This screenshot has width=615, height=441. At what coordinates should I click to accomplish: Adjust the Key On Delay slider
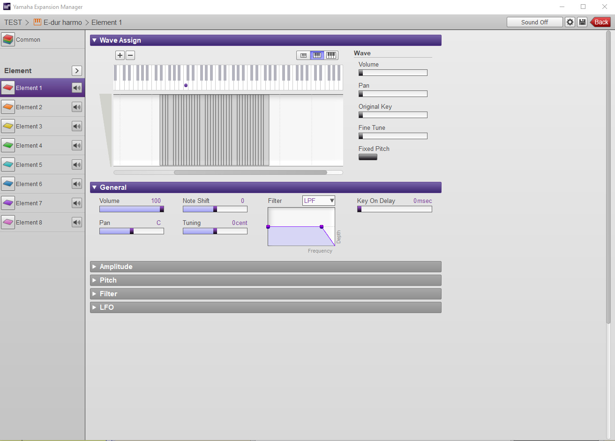tap(394, 209)
